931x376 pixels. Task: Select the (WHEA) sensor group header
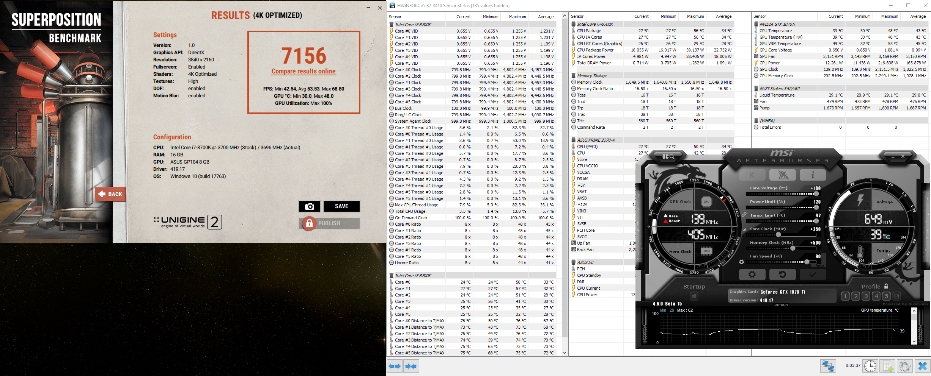tap(767, 121)
